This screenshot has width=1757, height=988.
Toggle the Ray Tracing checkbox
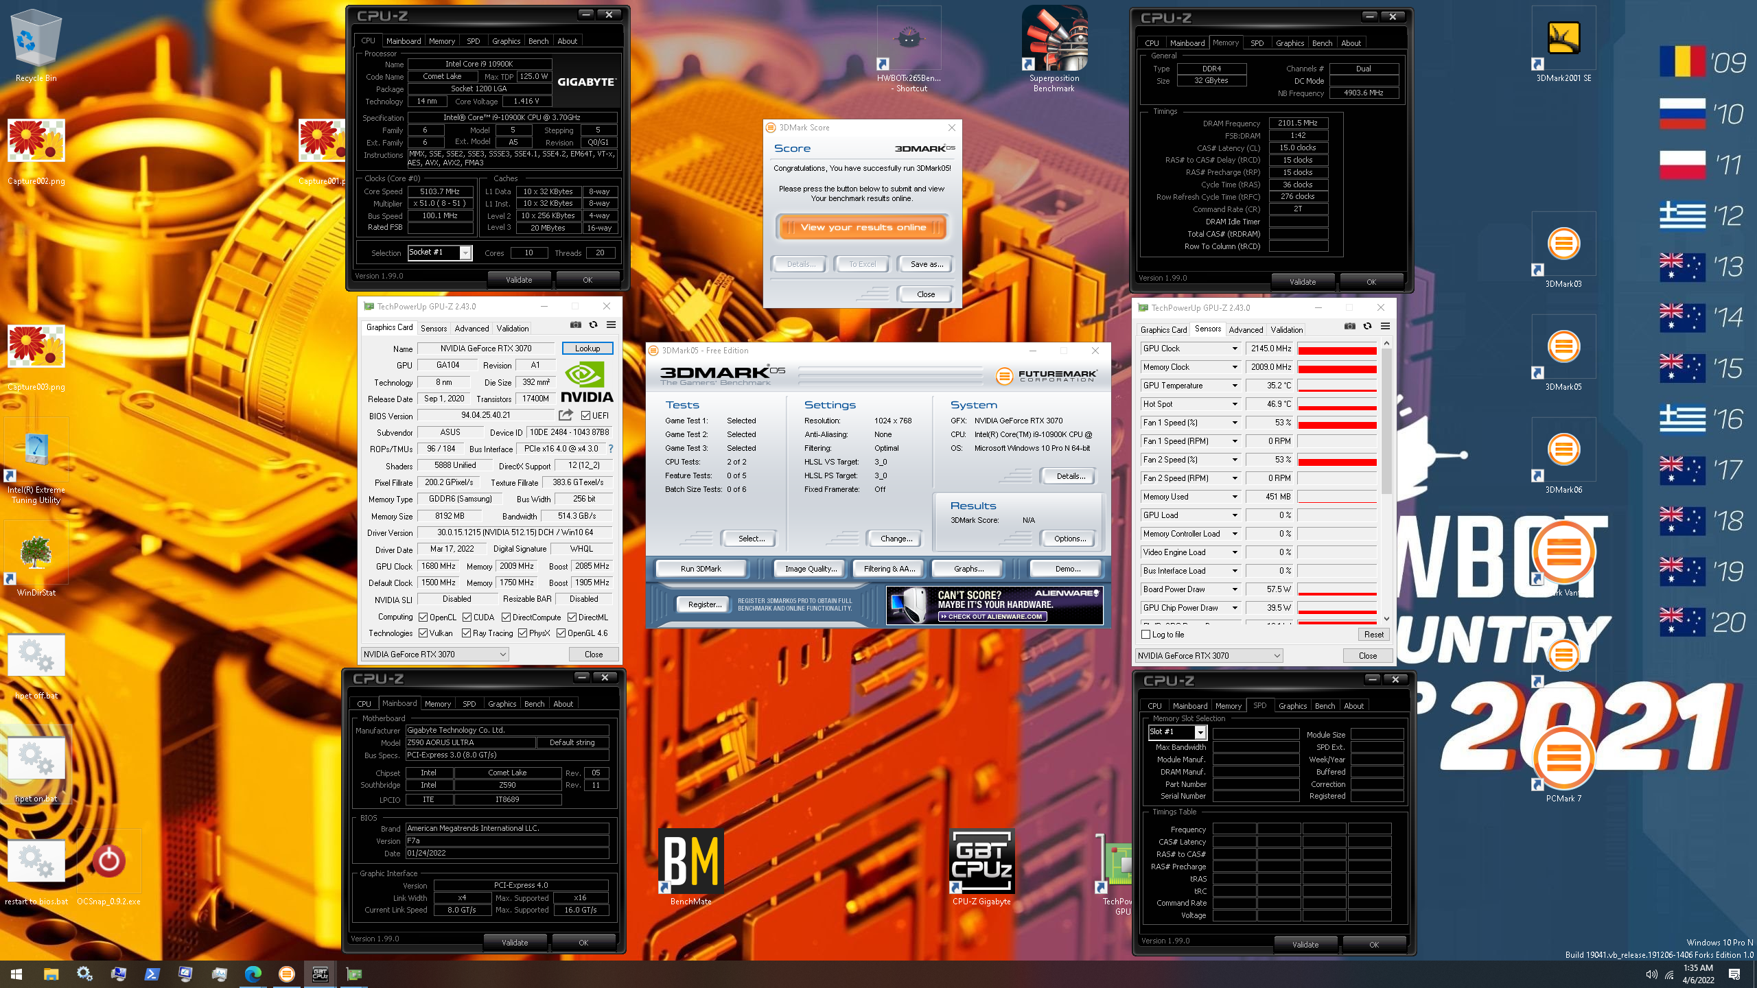[467, 633]
